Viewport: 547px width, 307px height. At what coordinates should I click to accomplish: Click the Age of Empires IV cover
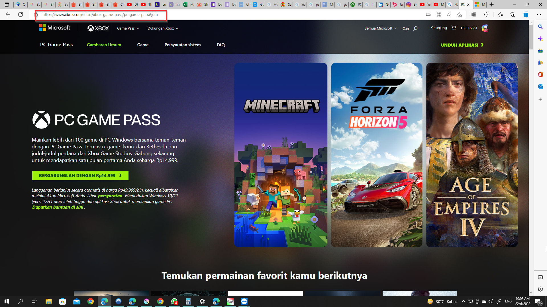tap(472, 155)
